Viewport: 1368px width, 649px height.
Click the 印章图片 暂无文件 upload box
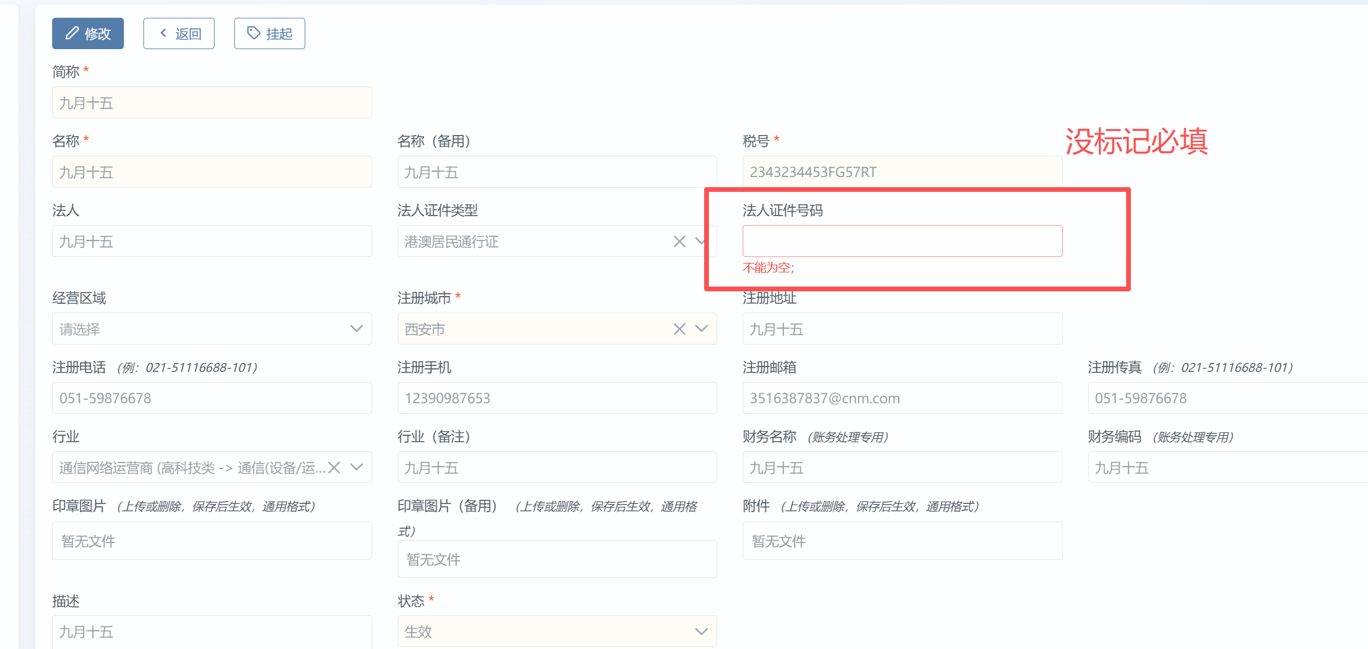[212, 541]
